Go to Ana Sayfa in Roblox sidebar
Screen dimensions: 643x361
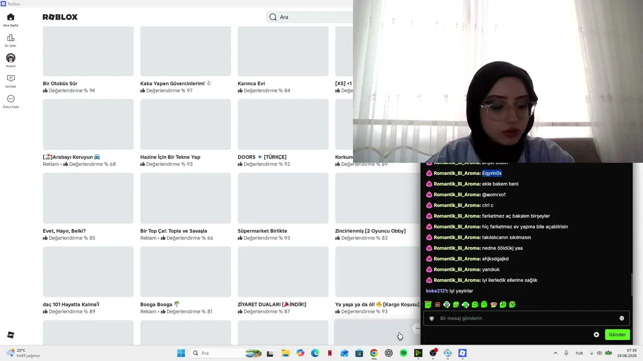(x=11, y=20)
